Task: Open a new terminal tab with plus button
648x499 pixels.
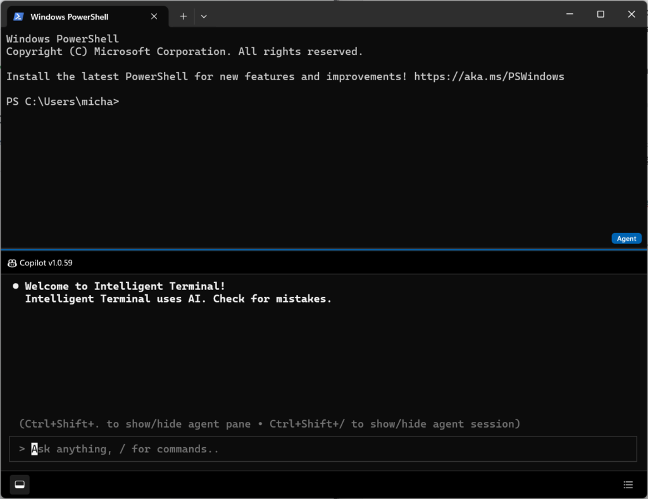Action: coord(184,16)
